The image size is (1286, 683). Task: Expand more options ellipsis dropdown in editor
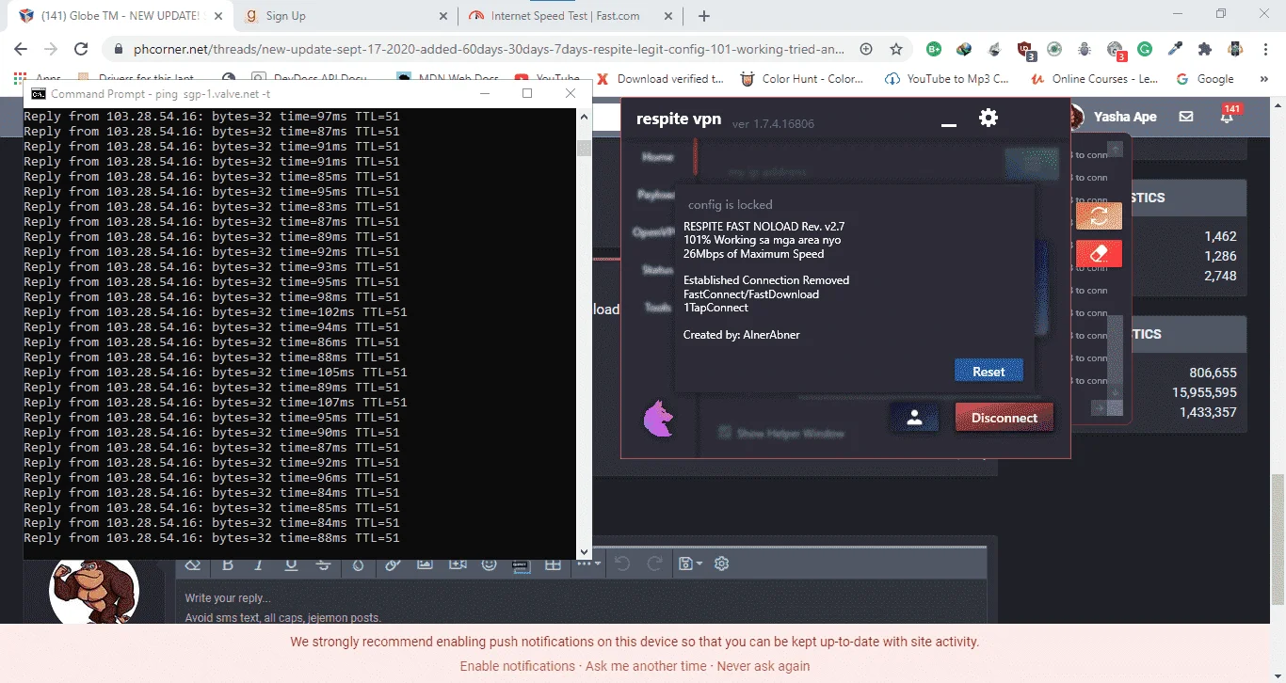589,564
